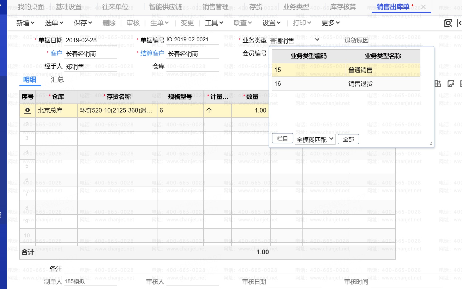Click the grid layout settings icon
Screen dimensions: 462x289
tap(438, 84)
